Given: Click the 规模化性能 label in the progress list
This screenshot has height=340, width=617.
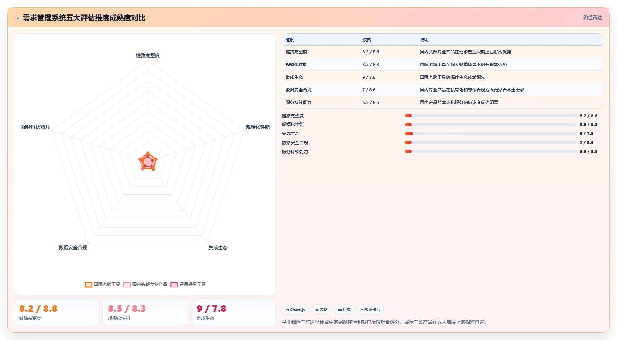Looking at the screenshot, I should pos(293,125).
